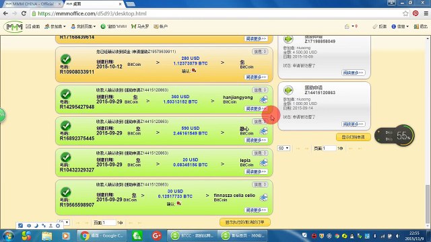Open read more on order R16892375445
The height and width of the screenshot is (242, 431).
pos(256,140)
